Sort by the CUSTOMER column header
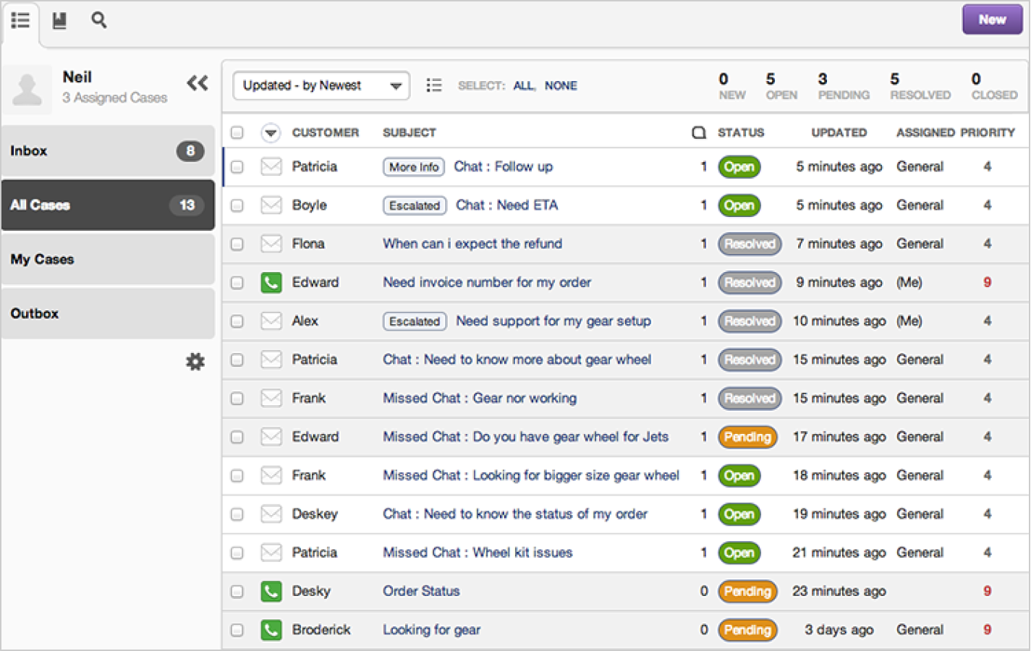 tap(326, 132)
